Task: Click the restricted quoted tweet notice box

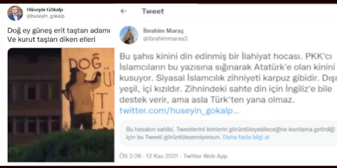Action: (x=228, y=133)
